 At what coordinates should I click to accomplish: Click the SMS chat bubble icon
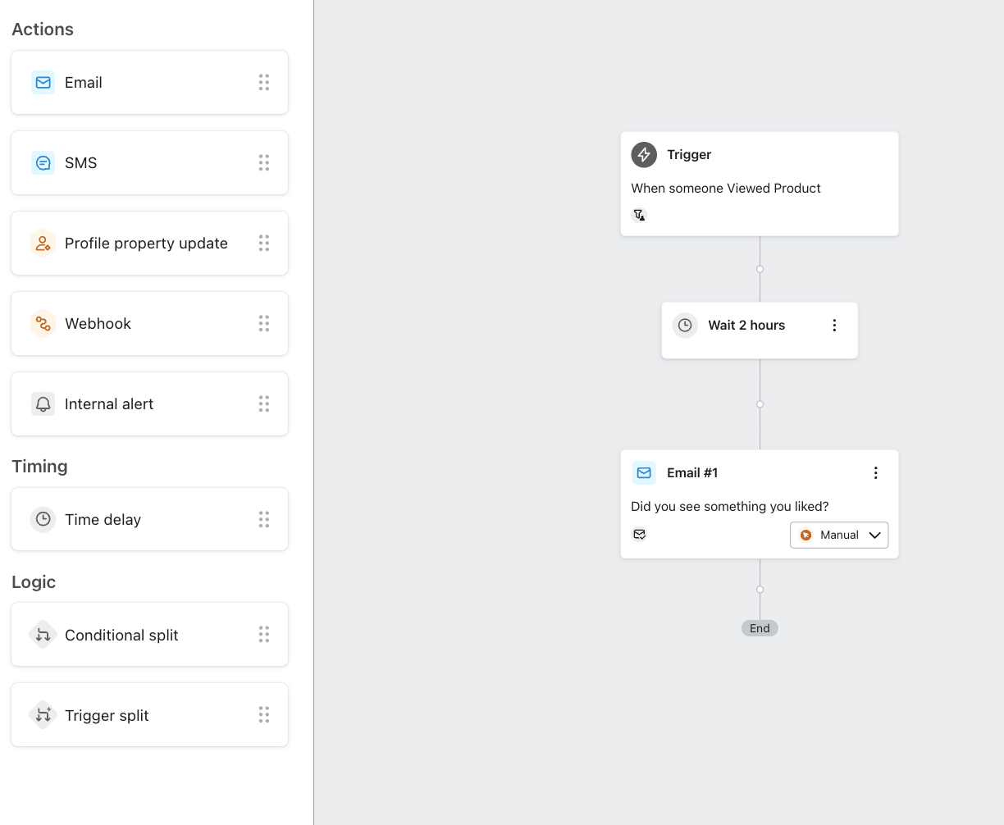click(43, 163)
